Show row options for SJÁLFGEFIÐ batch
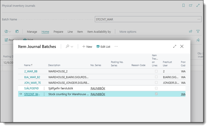Screen dimensions: 209x128 point(44,88)
